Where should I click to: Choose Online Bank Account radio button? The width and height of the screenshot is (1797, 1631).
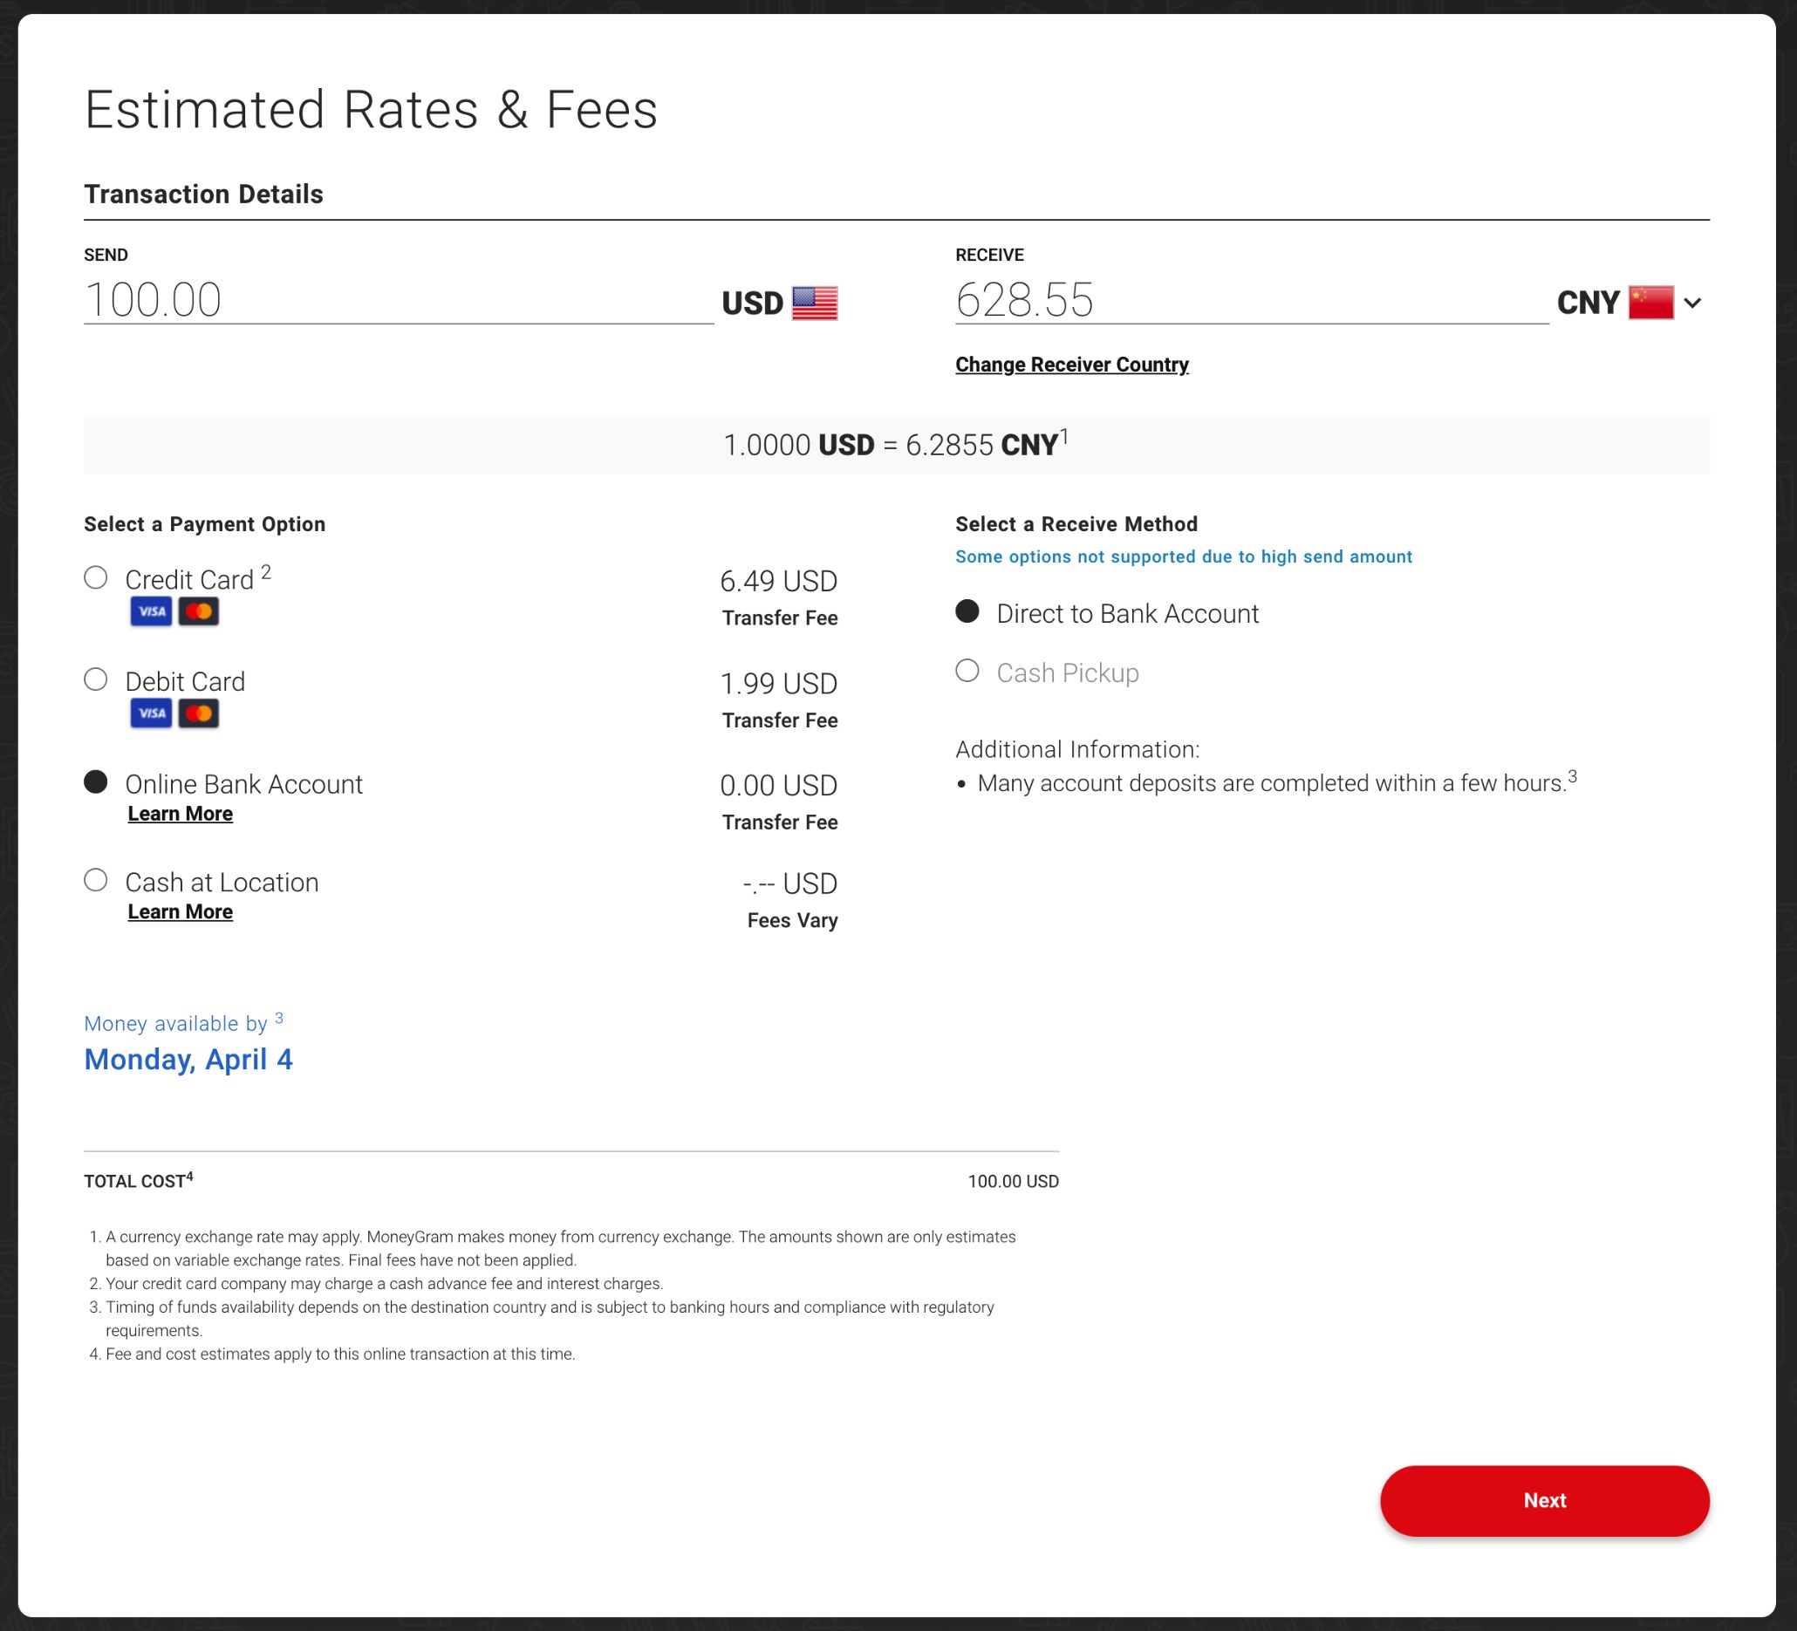coord(95,781)
